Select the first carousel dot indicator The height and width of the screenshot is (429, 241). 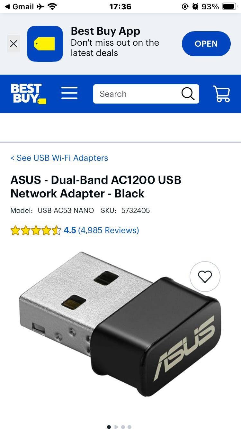pos(109,427)
